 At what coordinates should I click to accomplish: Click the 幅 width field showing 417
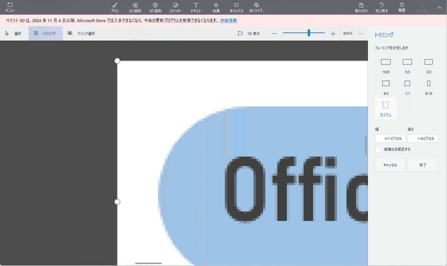pos(390,139)
